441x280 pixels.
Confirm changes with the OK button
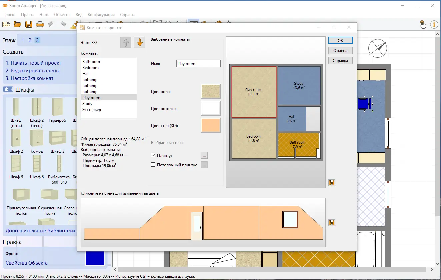(340, 40)
